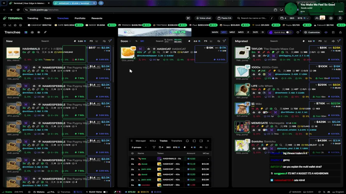Click the bell icon right of Customize
The width and height of the screenshot is (346, 194).
coord(340,32)
